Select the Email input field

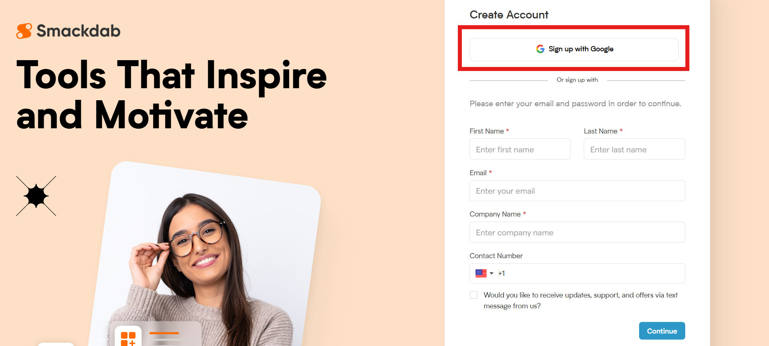pyautogui.click(x=577, y=191)
